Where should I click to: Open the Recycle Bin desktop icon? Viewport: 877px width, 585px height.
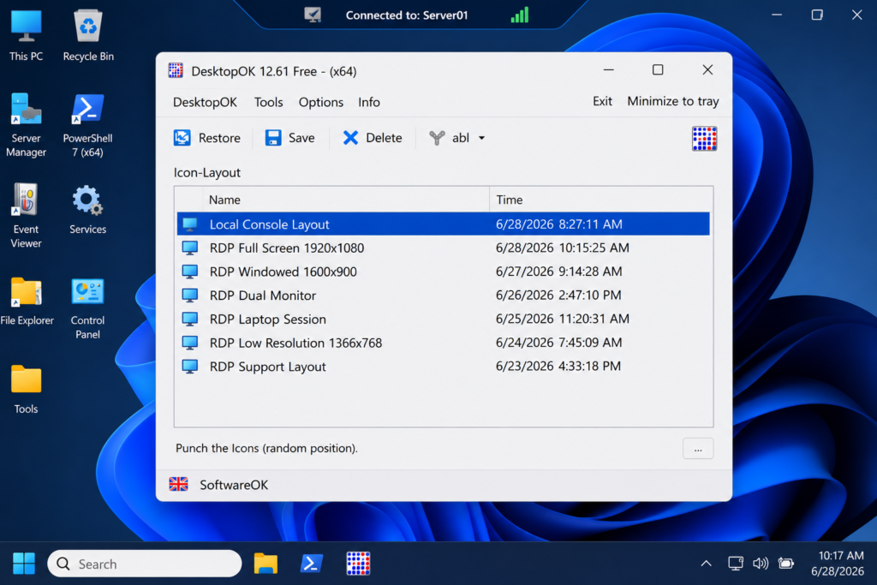(88, 35)
